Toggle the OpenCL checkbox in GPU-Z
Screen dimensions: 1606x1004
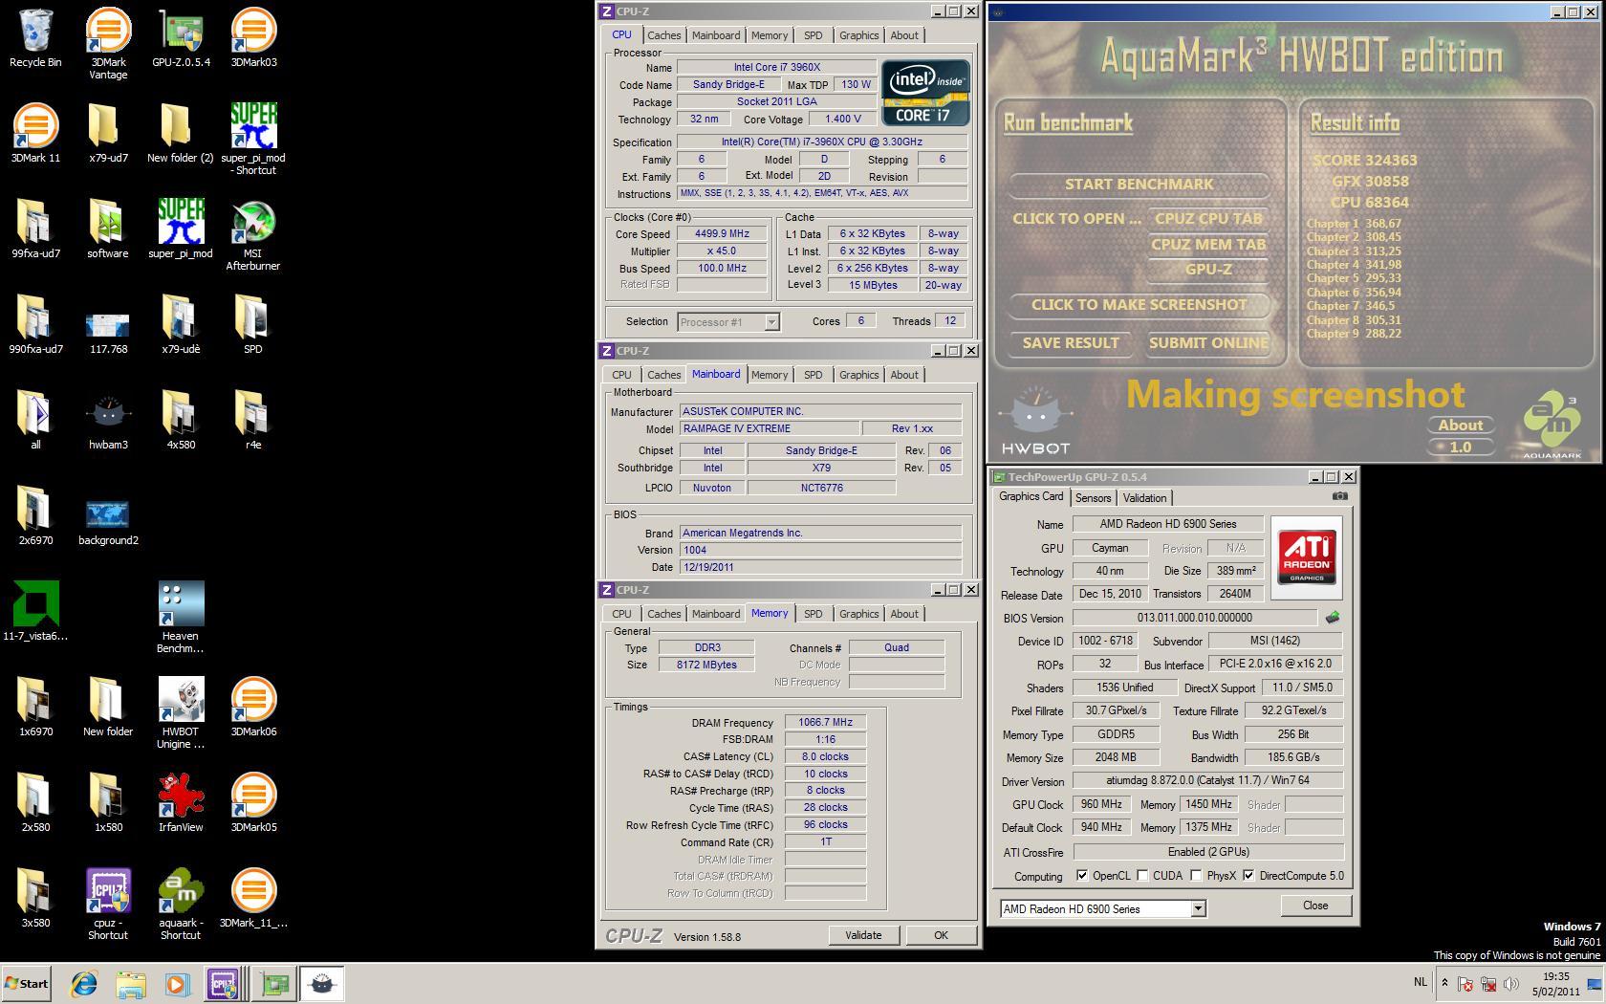[1082, 876]
